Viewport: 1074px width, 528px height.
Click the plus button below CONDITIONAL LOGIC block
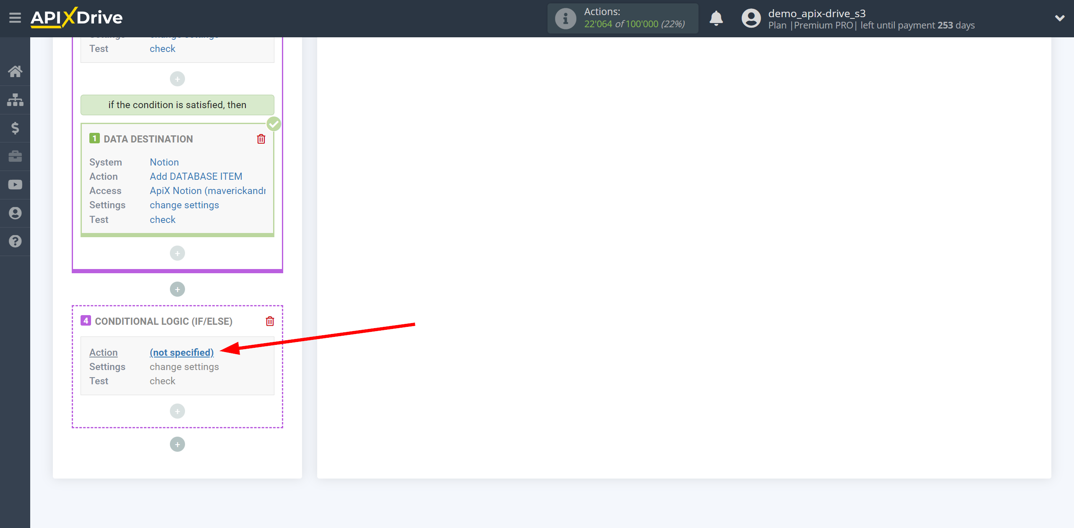coord(177,445)
